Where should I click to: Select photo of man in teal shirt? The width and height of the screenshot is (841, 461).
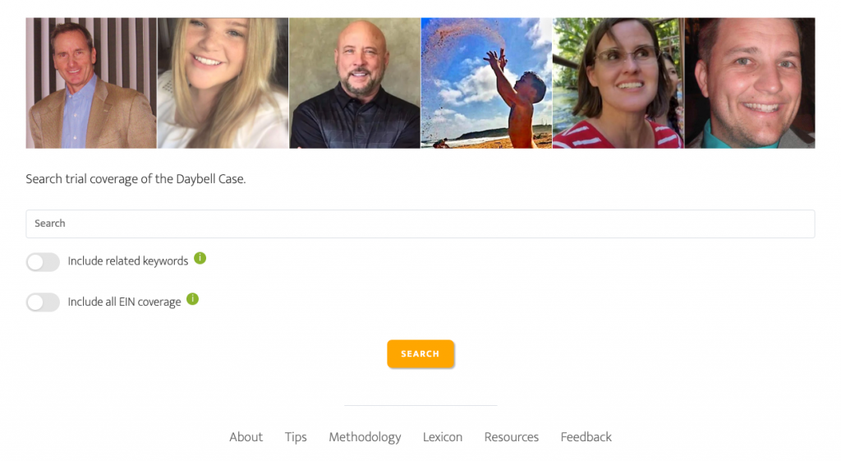pyautogui.click(x=750, y=83)
